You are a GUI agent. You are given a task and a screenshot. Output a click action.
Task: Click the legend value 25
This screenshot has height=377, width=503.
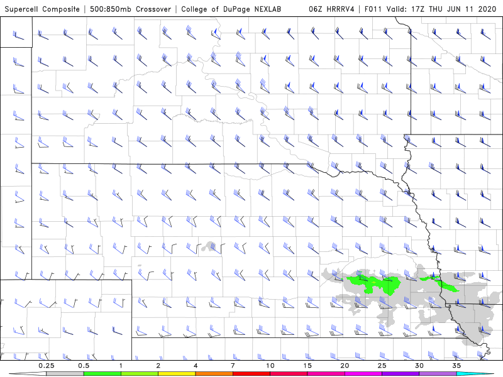pyautogui.click(x=382, y=366)
